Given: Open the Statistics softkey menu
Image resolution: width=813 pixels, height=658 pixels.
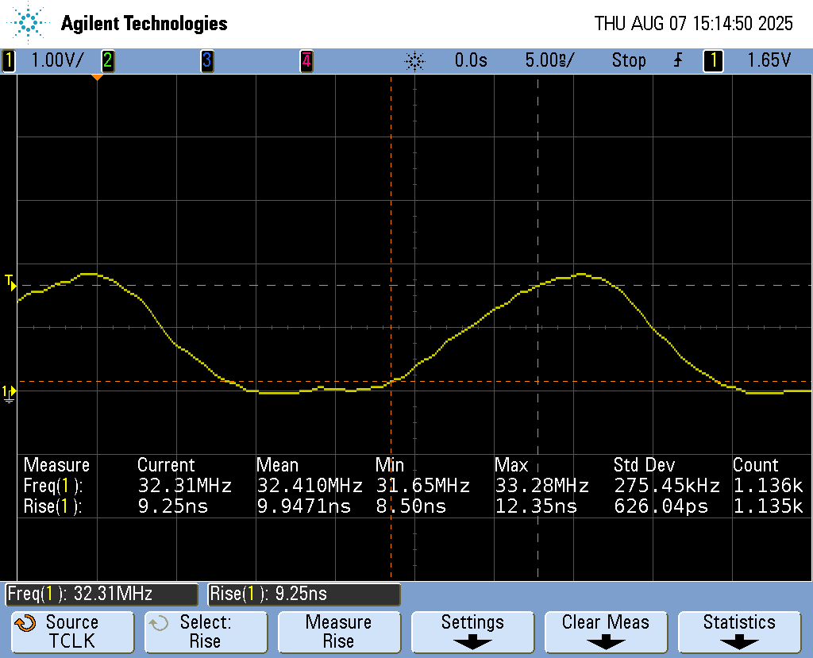Looking at the screenshot, I should [x=739, y=632].
